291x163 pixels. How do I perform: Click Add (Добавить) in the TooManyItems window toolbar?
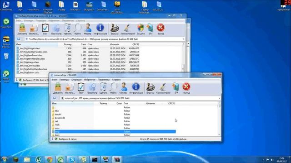[x=22, y=29]
